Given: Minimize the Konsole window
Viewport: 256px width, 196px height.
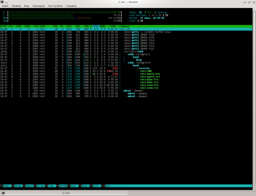Looking at the screenshot, I should pos(244,2).
